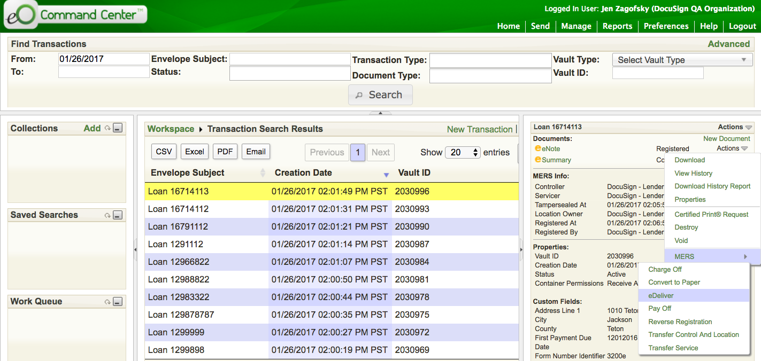
Task: Sort by Envelope Subject arrows
Action: (263, 173)
